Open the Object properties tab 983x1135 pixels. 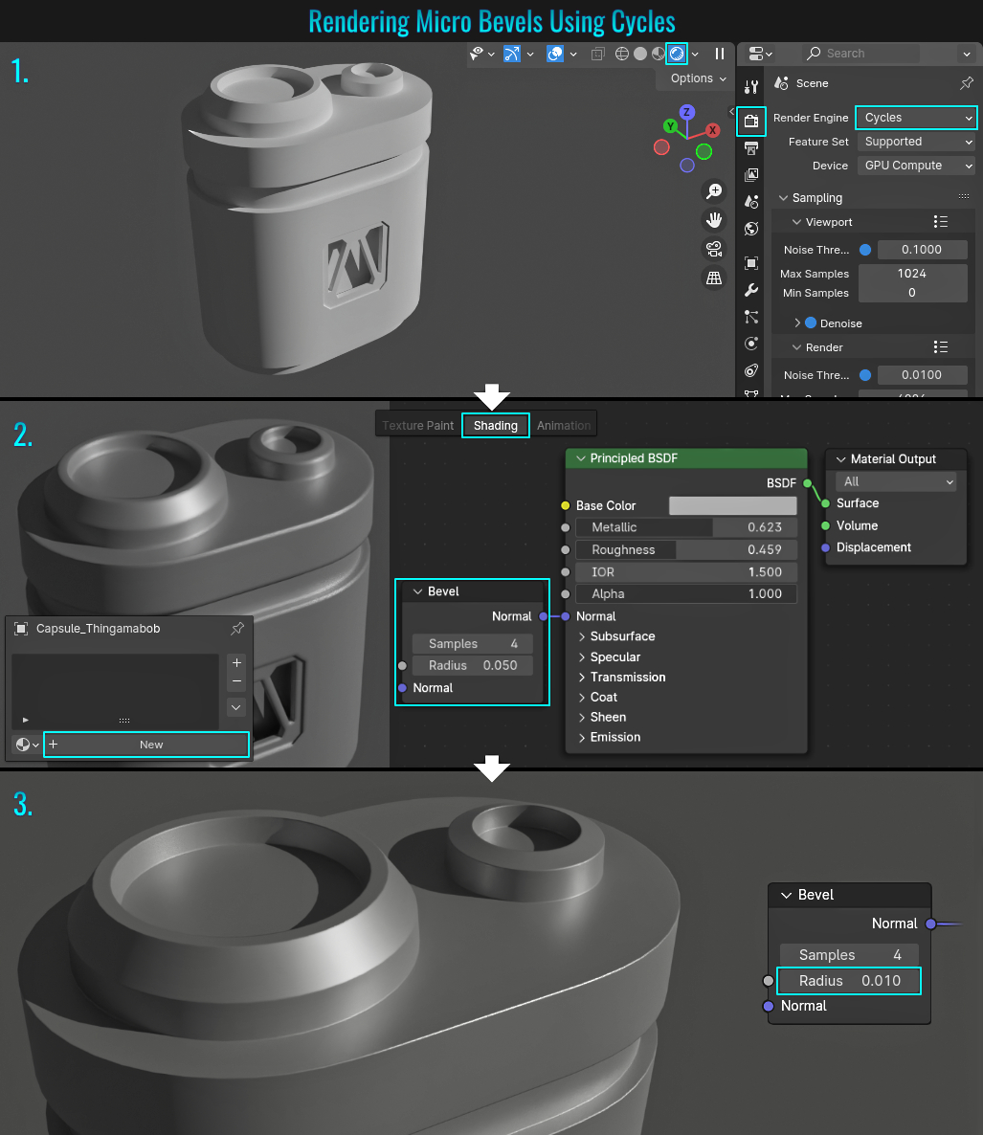pyautogui.click(x=751, y=263)
